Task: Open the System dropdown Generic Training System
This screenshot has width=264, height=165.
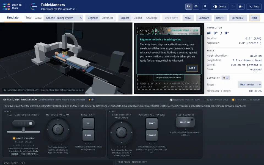Action: [x=64, y=18]
